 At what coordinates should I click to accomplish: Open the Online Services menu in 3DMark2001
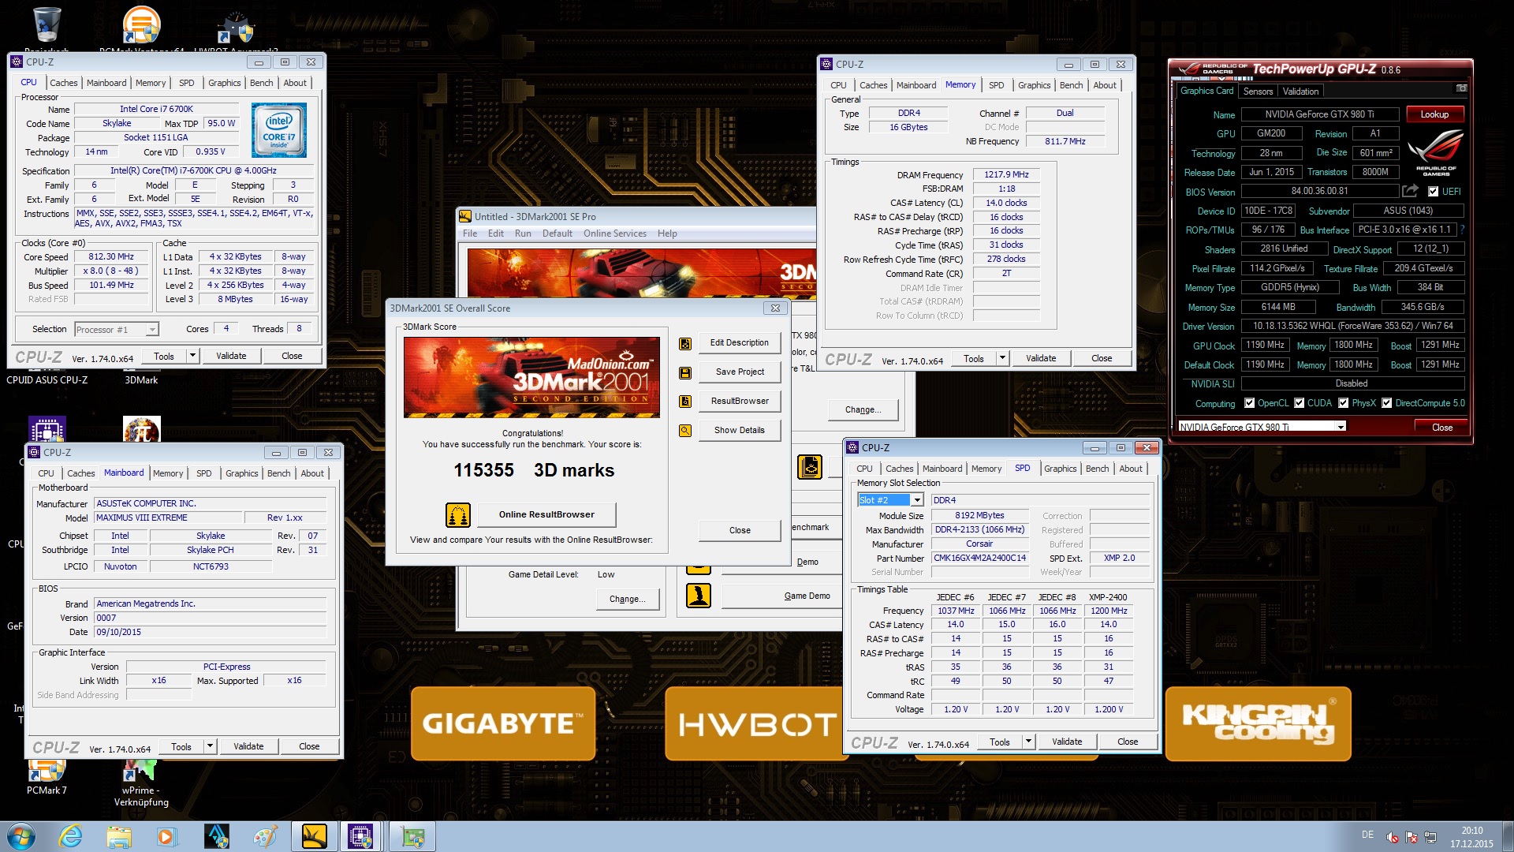(614, 234)
